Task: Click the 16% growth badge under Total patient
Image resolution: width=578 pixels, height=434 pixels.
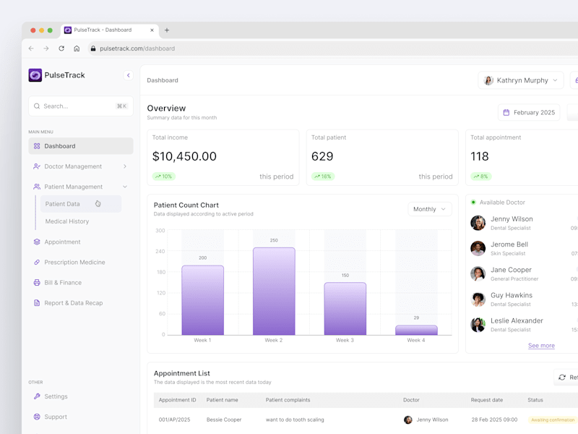Action: 323,176
